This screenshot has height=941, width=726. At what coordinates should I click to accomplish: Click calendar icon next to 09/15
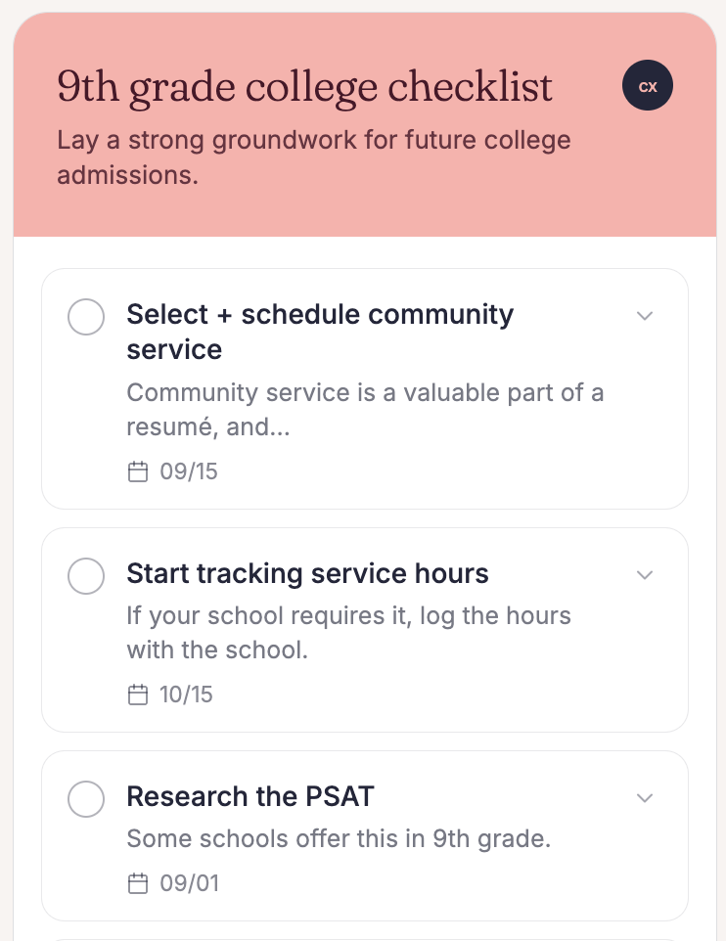(x=138, y=472)
